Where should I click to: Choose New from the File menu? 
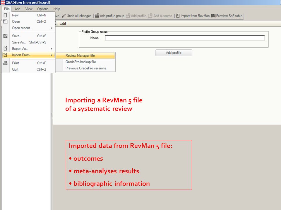tap(29, 15)
